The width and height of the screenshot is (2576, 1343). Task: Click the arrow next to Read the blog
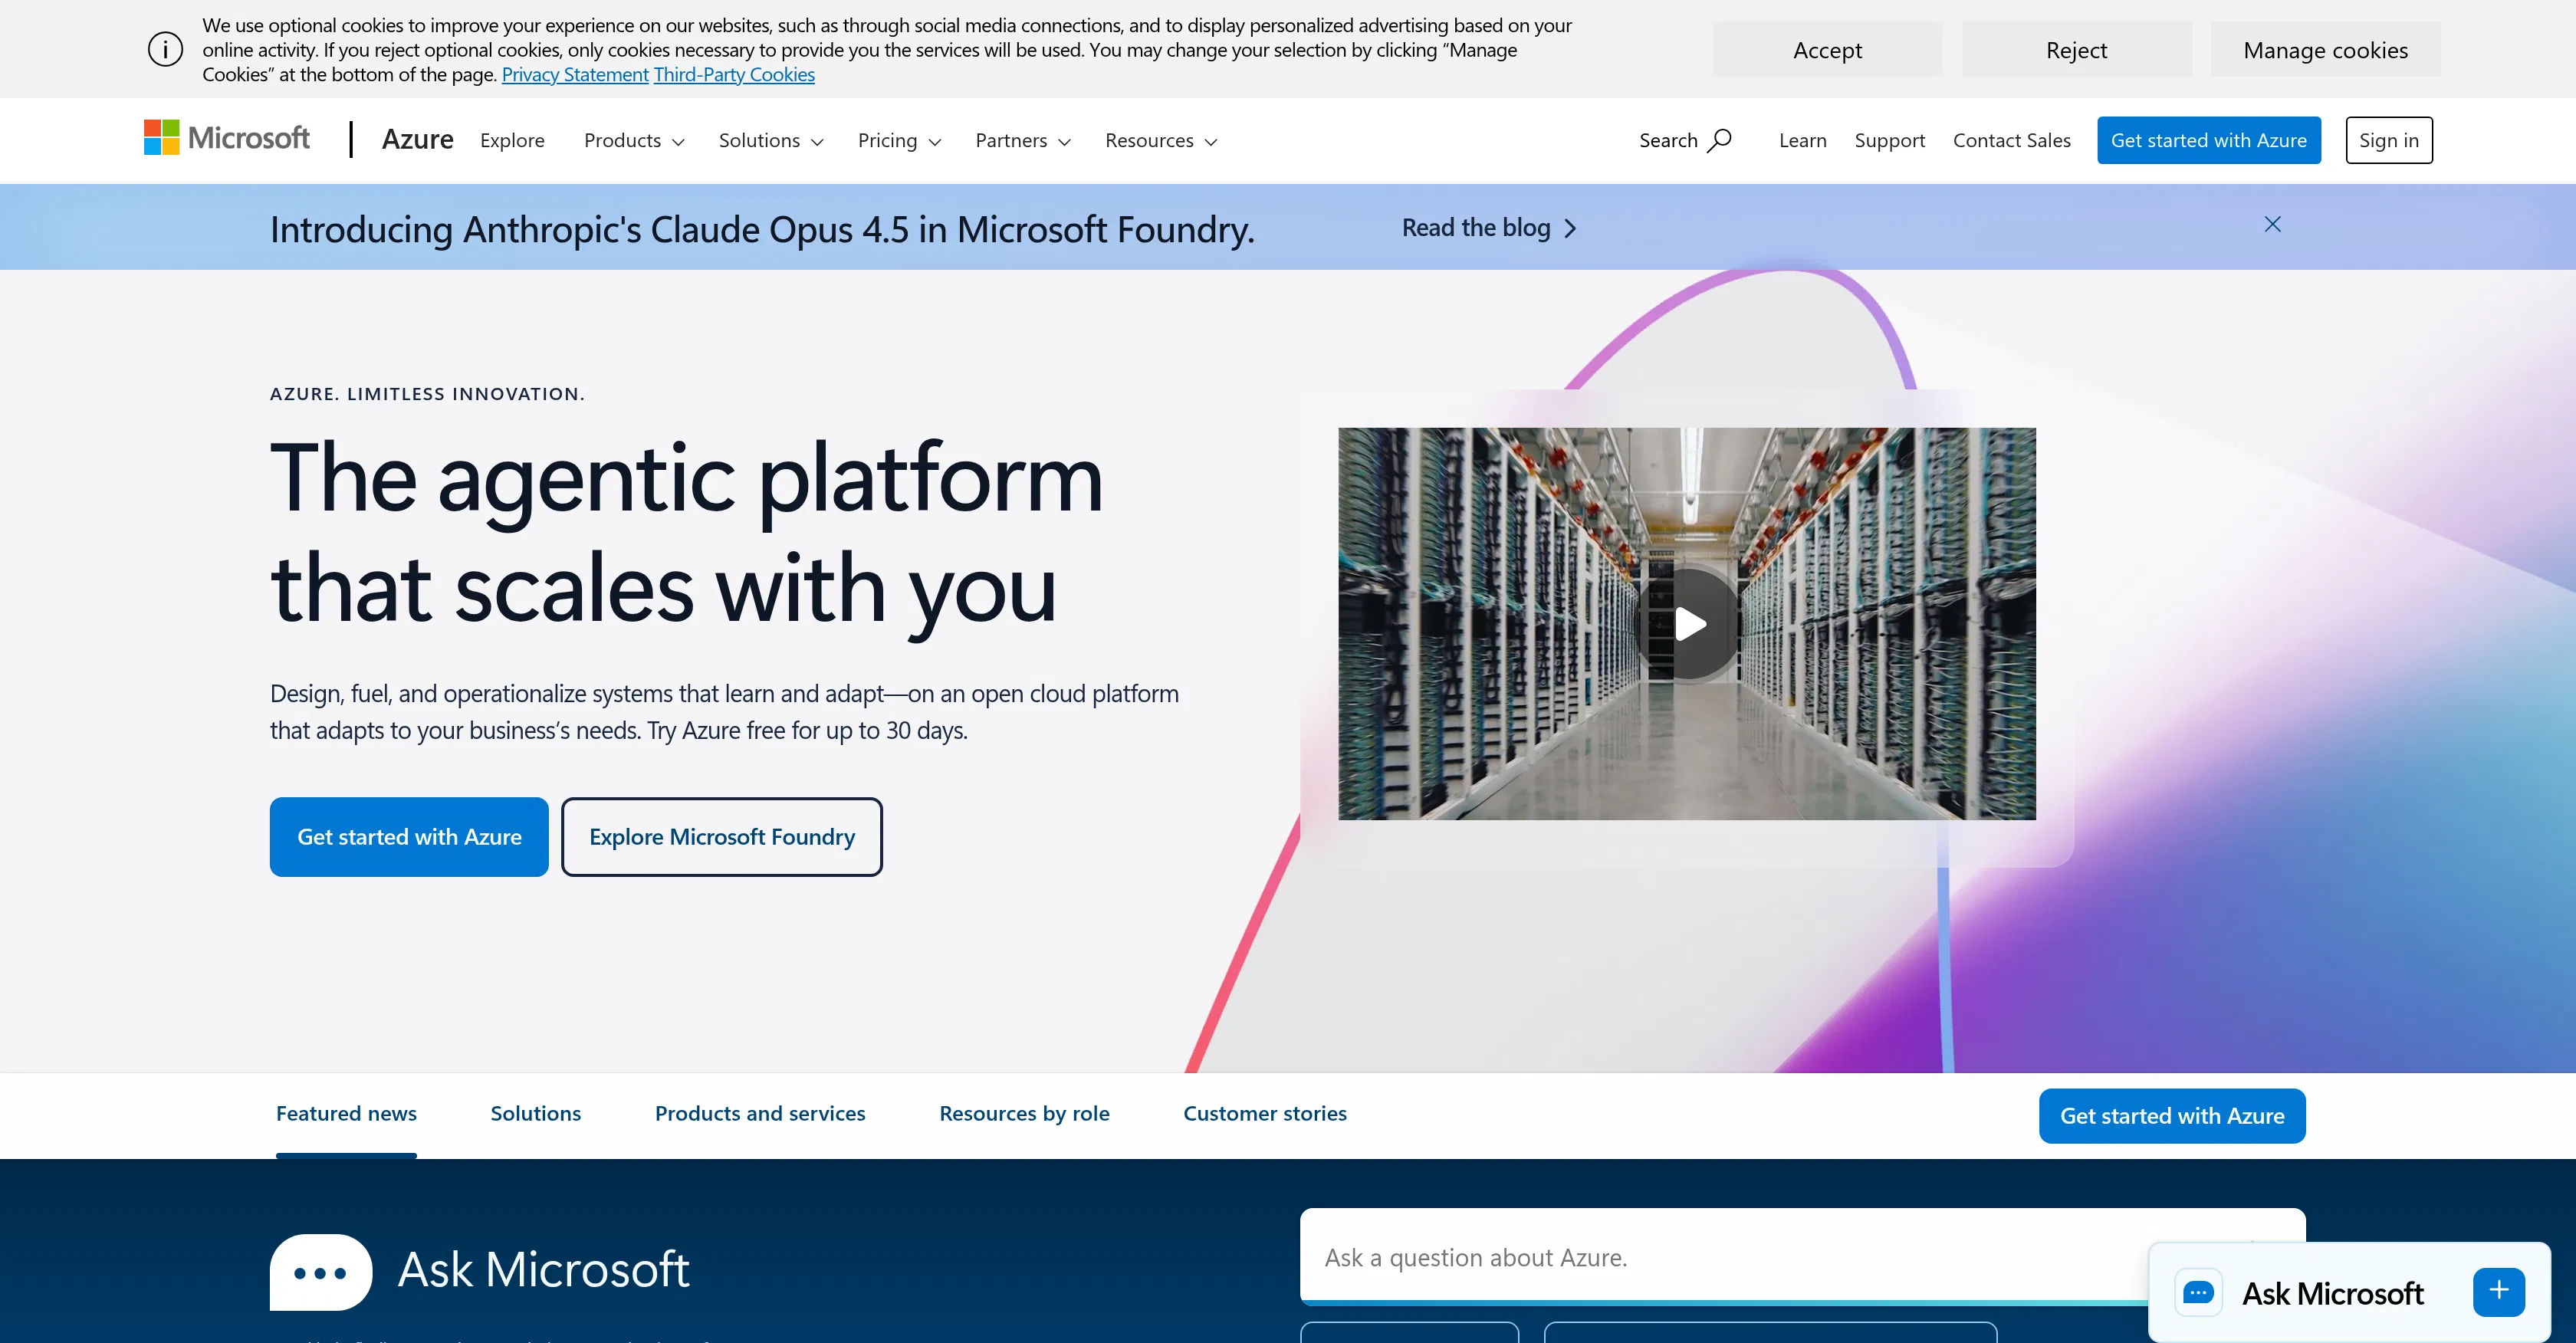point(1570,228)
